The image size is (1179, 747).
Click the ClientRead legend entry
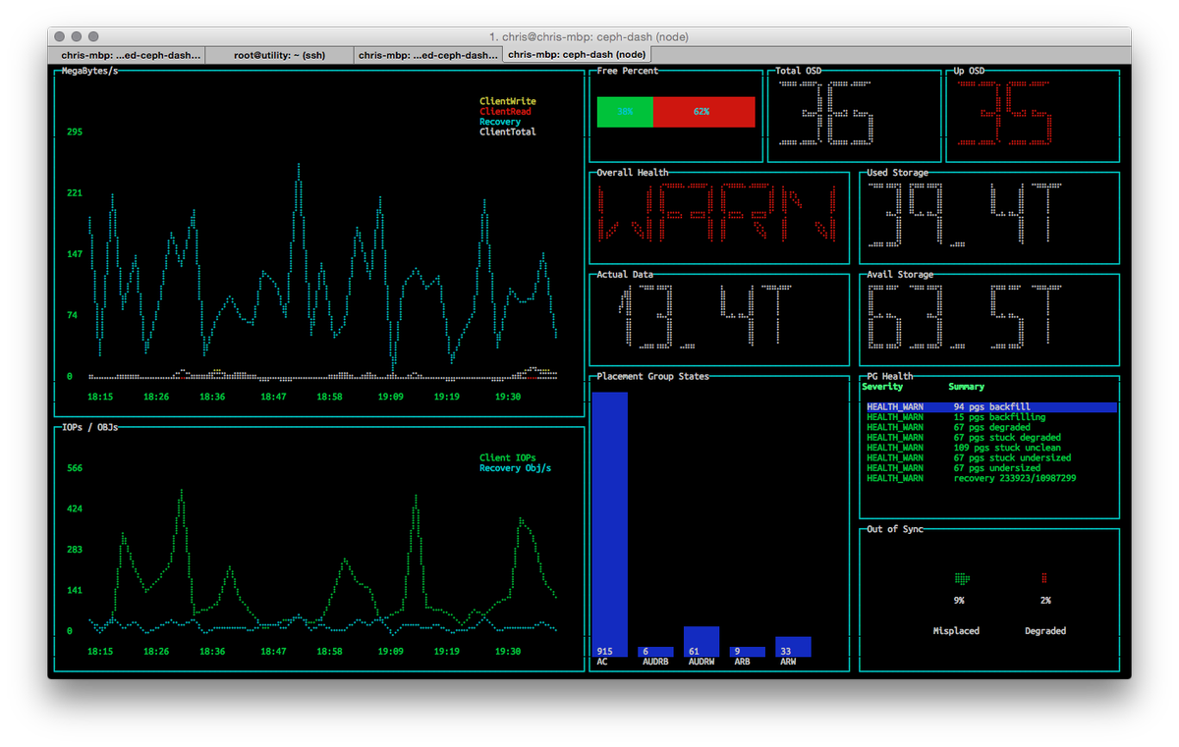[505, 112]
